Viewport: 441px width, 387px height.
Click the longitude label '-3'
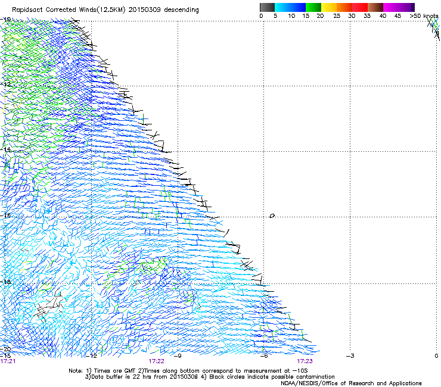tap(350, 356)
